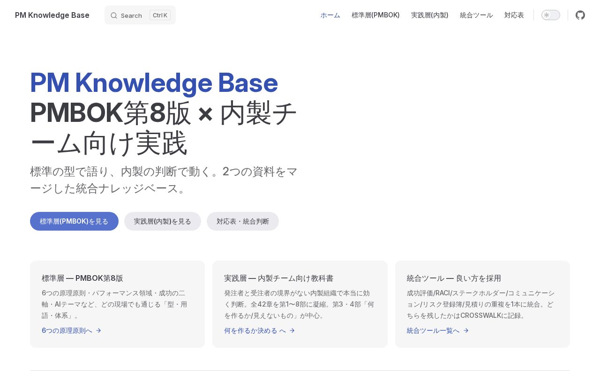Click the PMBOK第8版 × 内製チーム向け実践 hero text
Screen dimensions: 600x375
[x=164, y=127]
